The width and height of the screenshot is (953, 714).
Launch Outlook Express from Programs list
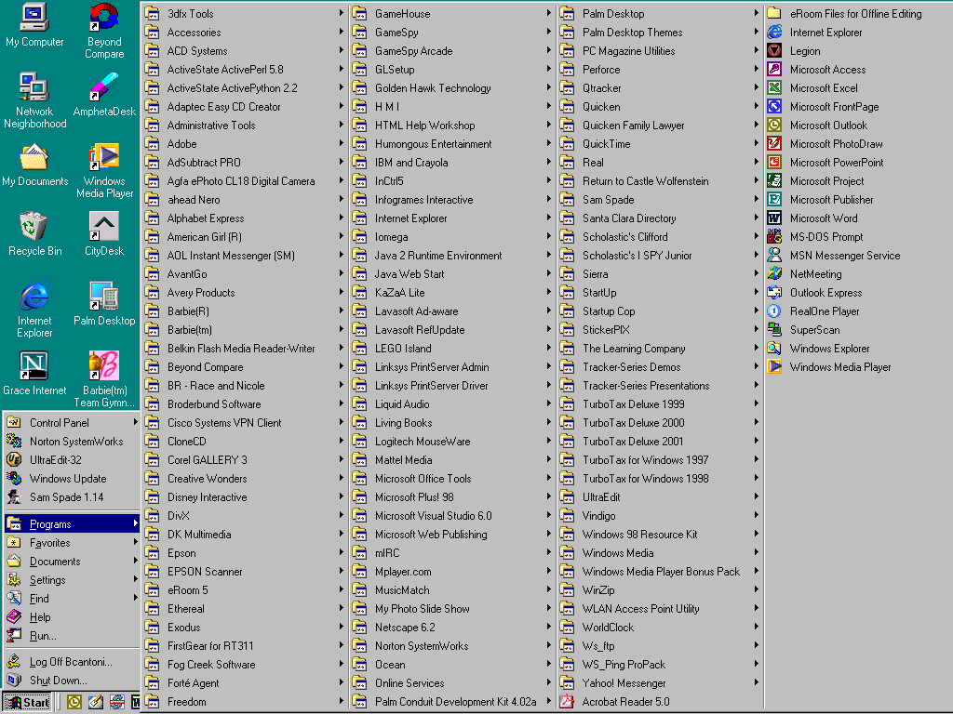pos(857,293)
